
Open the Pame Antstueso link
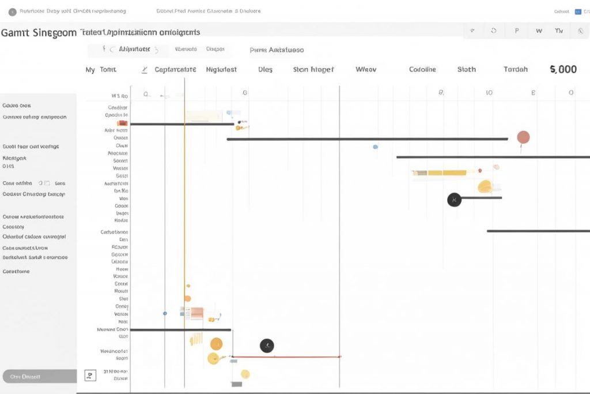point(277,50)
